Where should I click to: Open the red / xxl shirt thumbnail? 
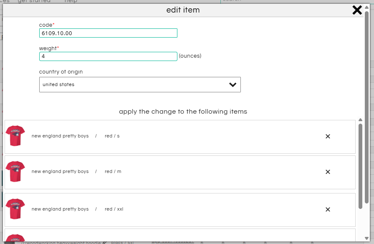click(15, 209)
